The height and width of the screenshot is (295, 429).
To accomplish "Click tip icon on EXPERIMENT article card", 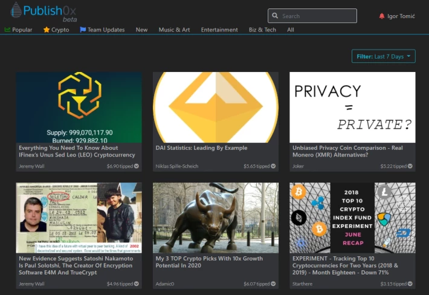I will (410, 284).
